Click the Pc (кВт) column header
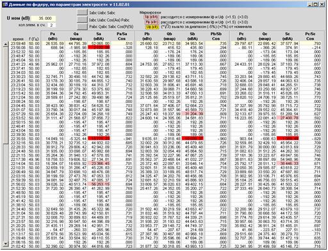 pos(242,36)
